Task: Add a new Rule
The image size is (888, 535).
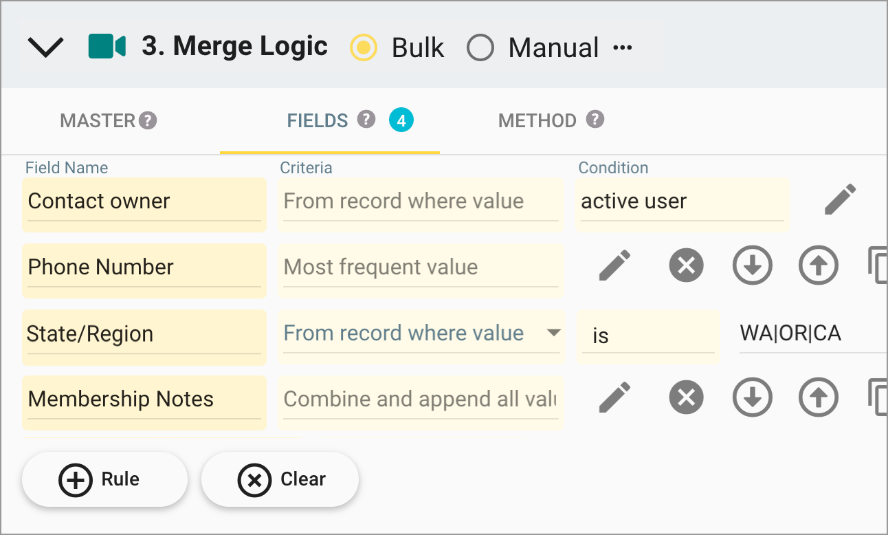Action: tap(104, 479)
